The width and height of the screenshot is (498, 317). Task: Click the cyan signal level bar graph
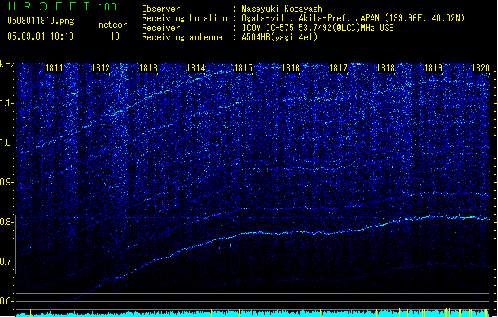pos(253,313)
